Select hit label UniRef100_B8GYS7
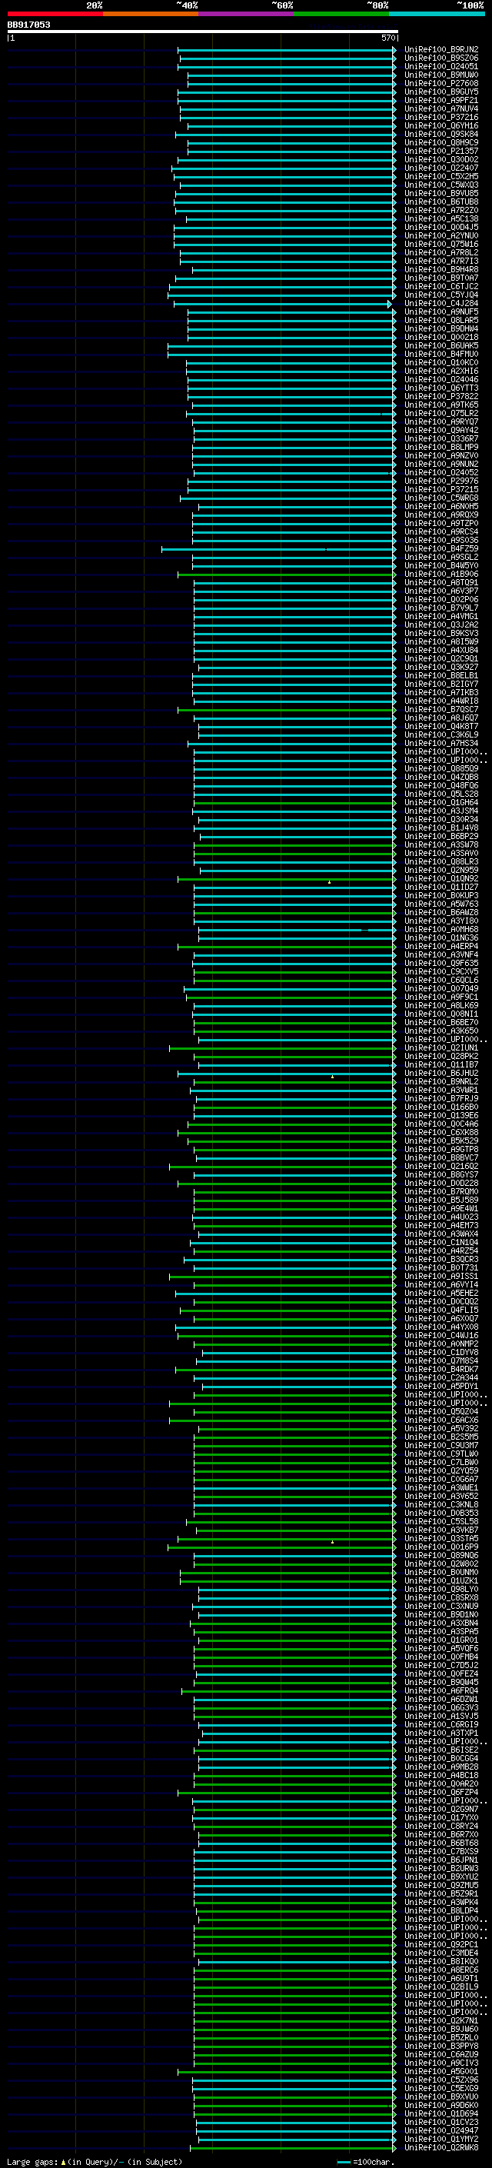 (x=441, y=1175)
